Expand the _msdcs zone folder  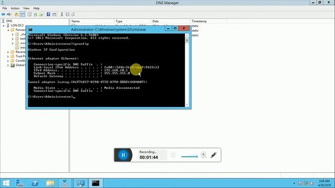(x=13, y=34)
